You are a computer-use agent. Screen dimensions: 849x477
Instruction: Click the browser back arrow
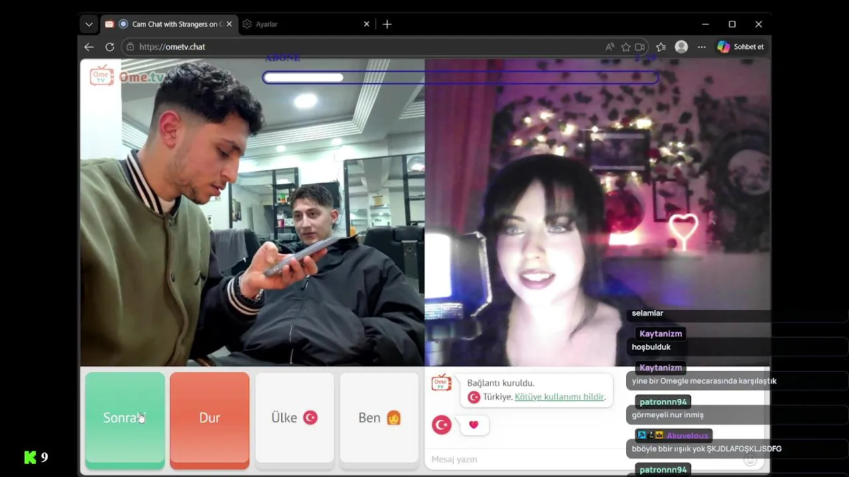[x=89, y=47]
